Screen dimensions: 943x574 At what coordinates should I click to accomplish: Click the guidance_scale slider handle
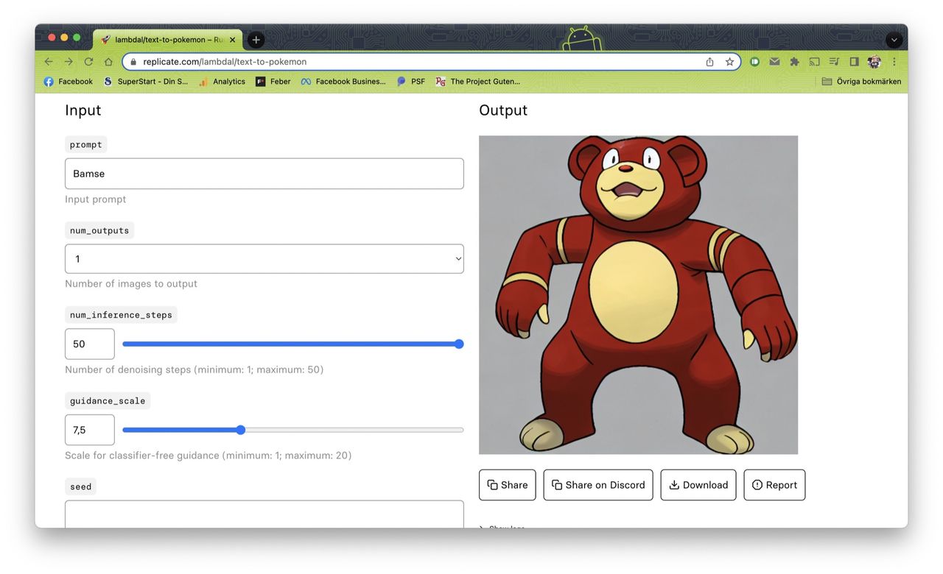(240, 430)
